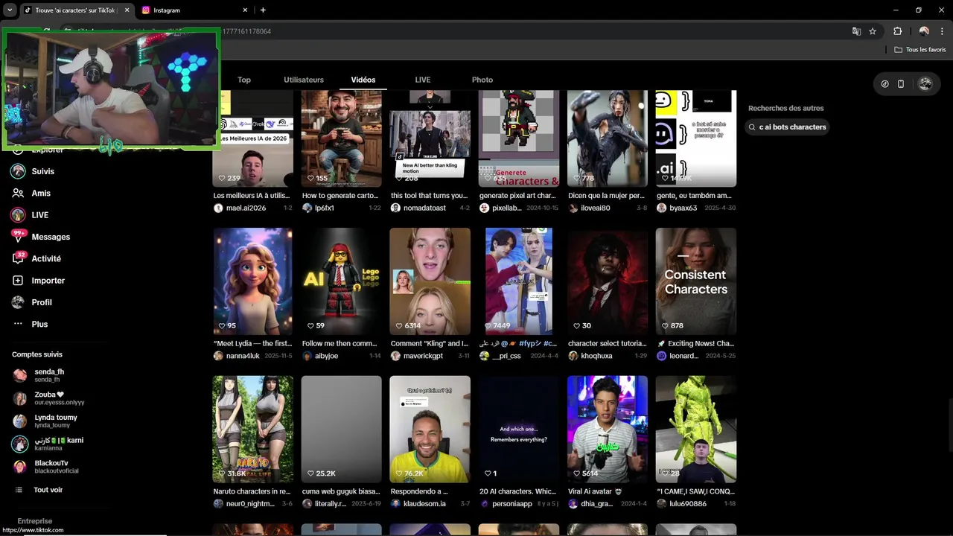Image resolution: width=953 pixels, height=536 pixels.
Task: Open Chrome profile avatar menu
Action: (x=924, y=31)
